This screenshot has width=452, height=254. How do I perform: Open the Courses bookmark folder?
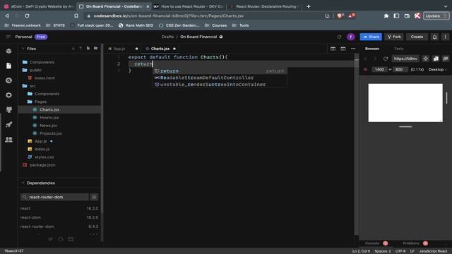point(216,25)
